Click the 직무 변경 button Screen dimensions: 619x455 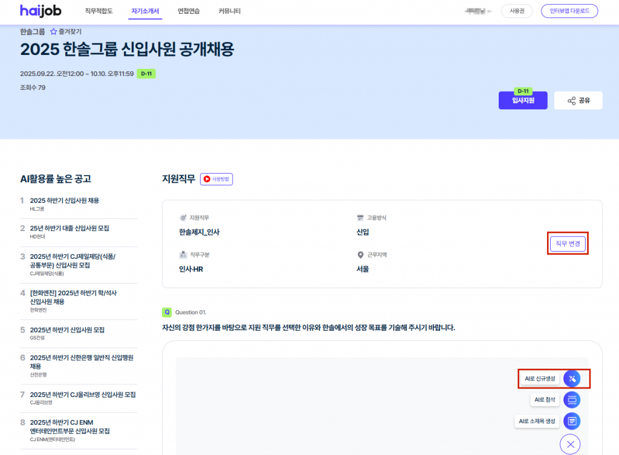[x=568, y=244]
